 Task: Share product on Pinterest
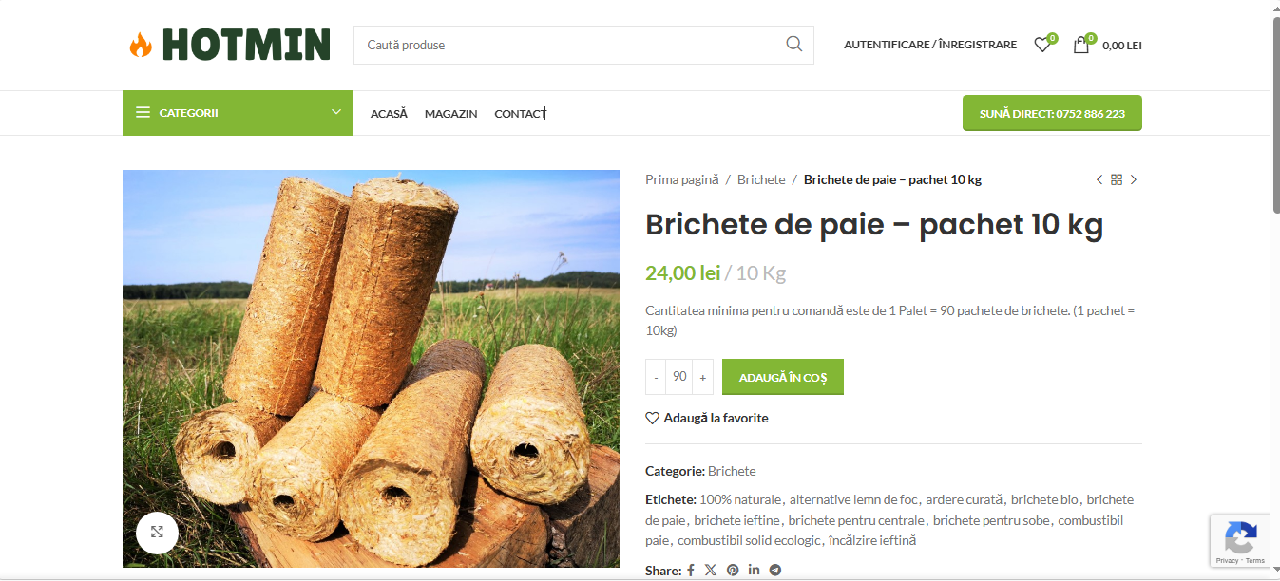click(x=733, y=571)
